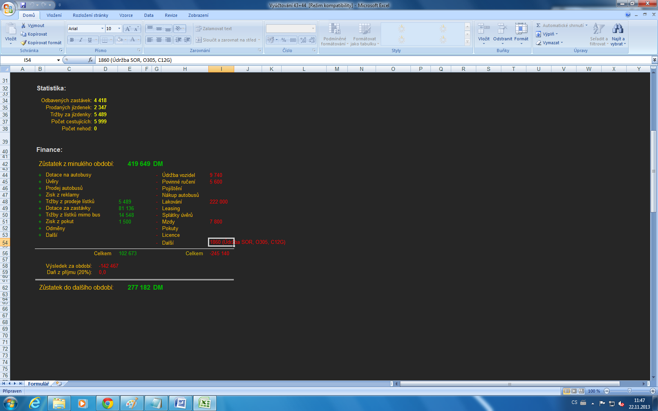The image size is (658, 411).
Task: Click Sort and Filter (Seřadit a filtrovat) icon
Action: 598,29
